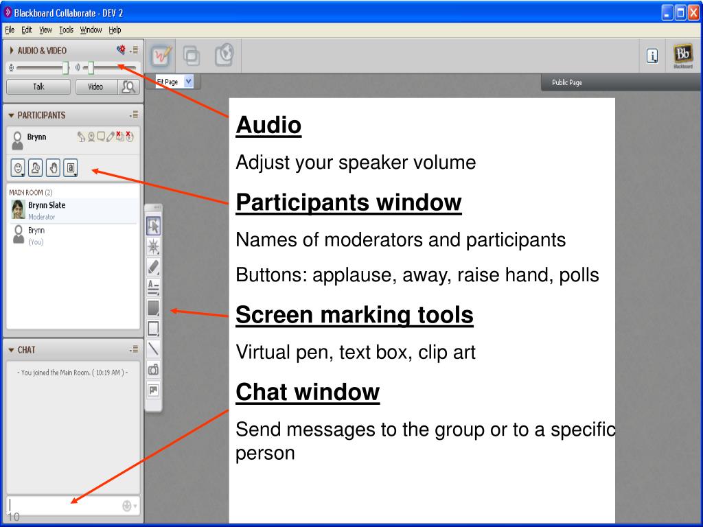Click Brynn's whiteboard permission pencil icon
The height and width of the screenshot is (527, 703).
coord(111,137)
